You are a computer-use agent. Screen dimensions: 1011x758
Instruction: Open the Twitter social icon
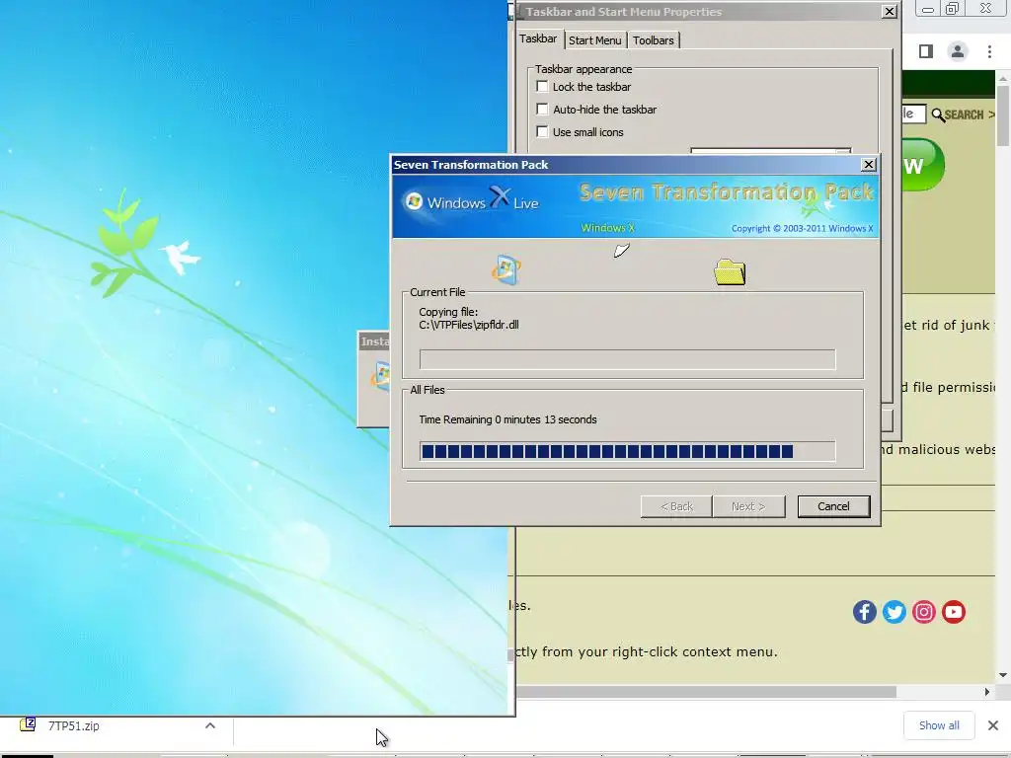coord(894,612)
